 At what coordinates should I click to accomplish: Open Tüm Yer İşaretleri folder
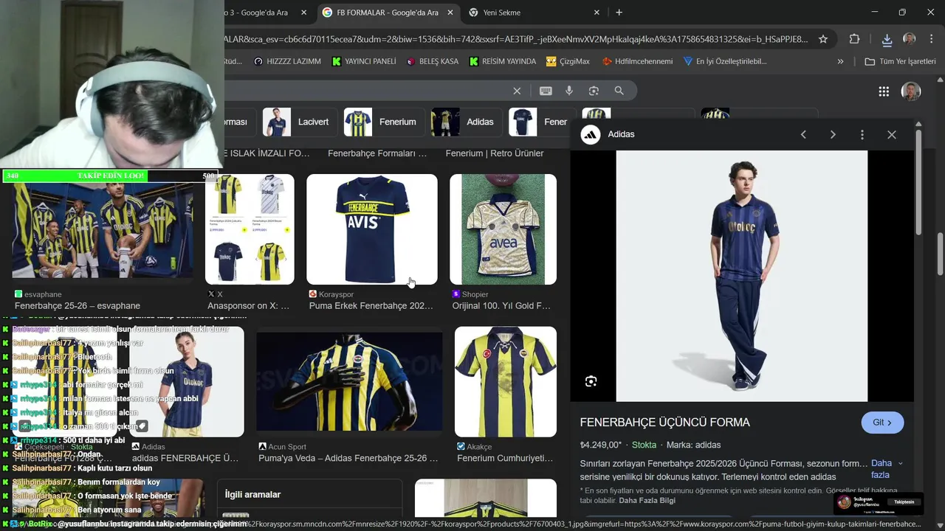[900, 61]
